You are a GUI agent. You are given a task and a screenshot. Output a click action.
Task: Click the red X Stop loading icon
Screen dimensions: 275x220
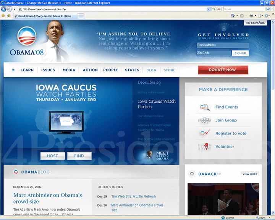(219, 9)
